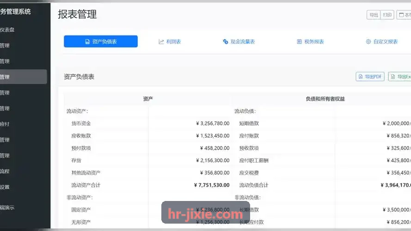This screenshot has height=231, width=411.
Task: Select the ¥ 458,200.00 value
Action: [x=215, y=148]
